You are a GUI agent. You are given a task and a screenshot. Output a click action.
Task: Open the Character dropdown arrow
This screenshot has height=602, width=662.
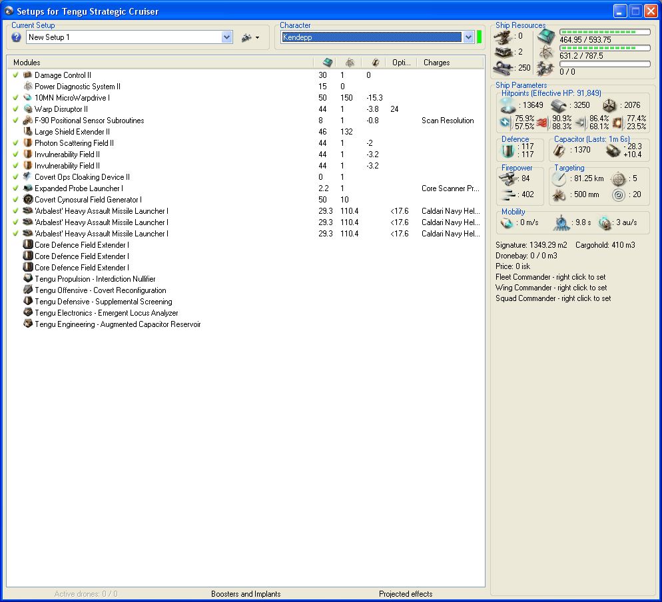tap(468, 37)
